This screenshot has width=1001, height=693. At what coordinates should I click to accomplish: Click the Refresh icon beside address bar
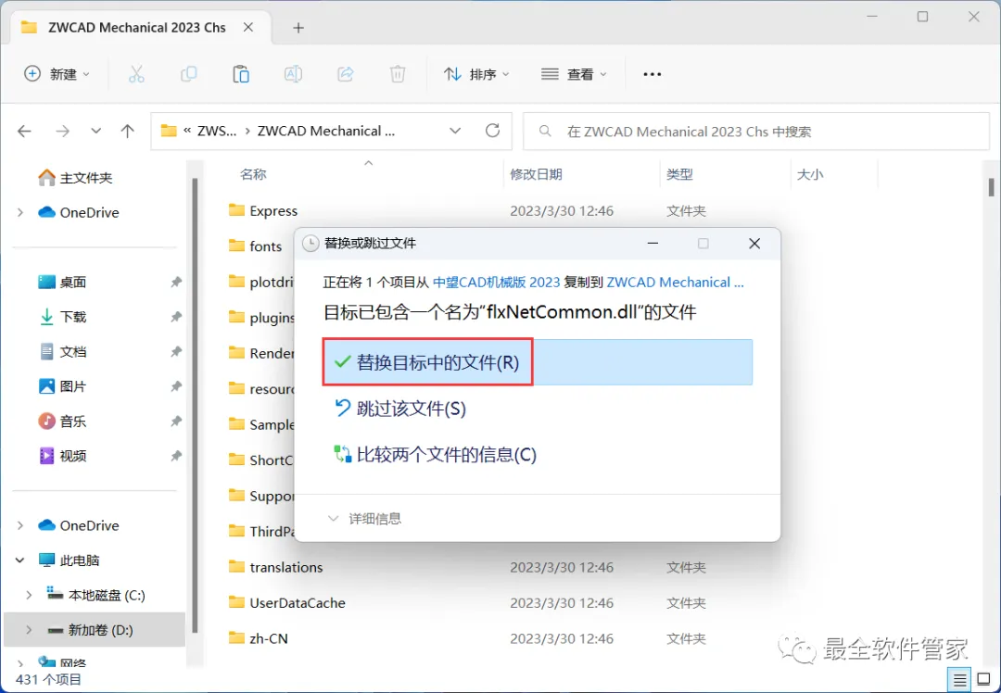click(492, 131)
